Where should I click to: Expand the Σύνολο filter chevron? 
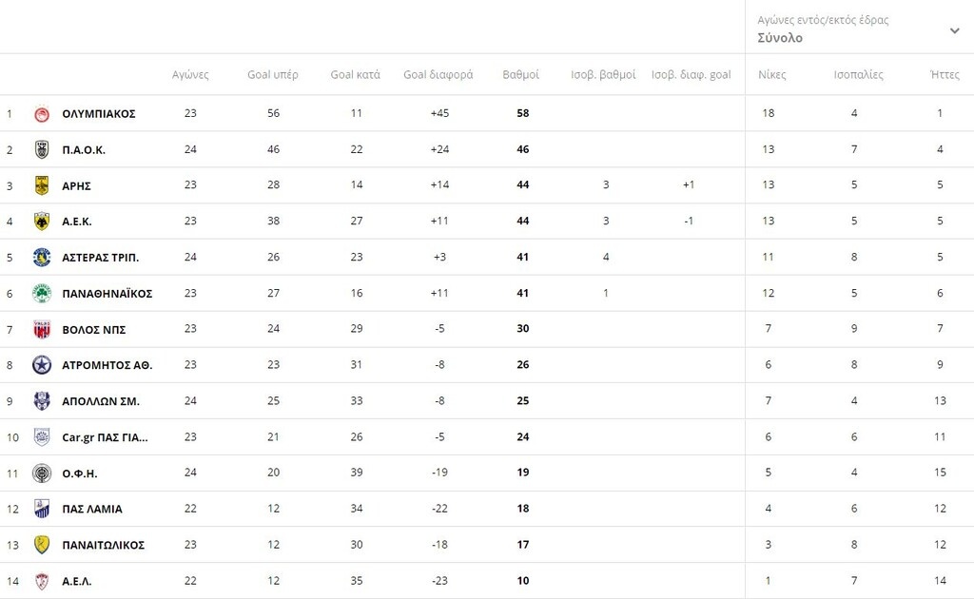(954, 30)
